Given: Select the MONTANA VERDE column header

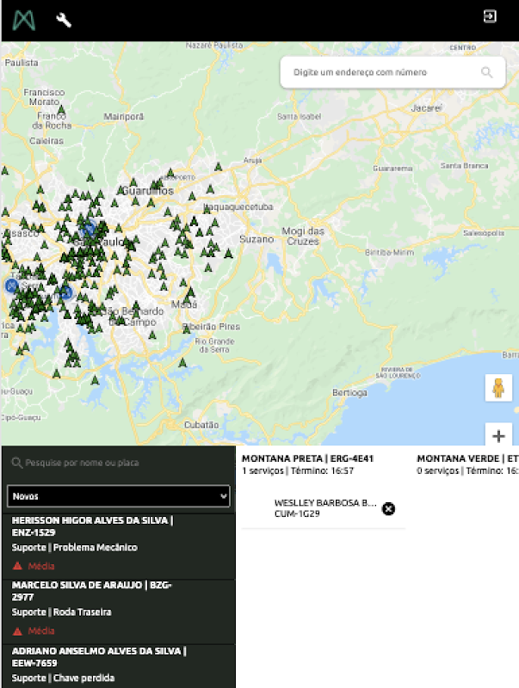Looking at the screenshot, I should tap(467, 464).
